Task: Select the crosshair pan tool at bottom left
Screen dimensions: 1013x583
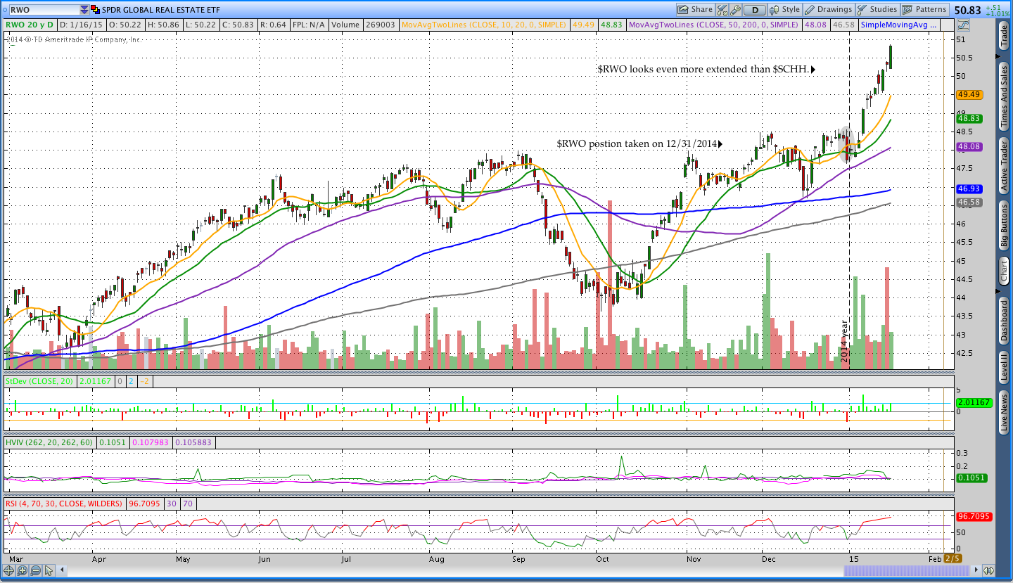Action: [9, 570]
